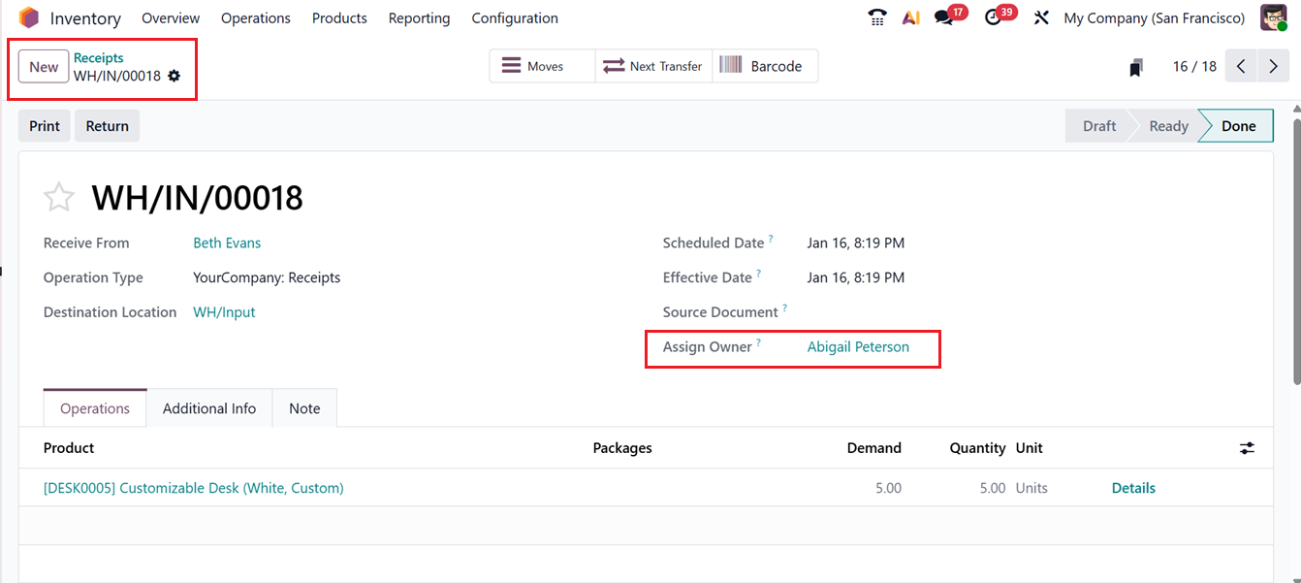The width and height of the screenshot is (1301, 583).
Task: Click the gear icon beside WH/IN/00018
Action: (175, 76)
